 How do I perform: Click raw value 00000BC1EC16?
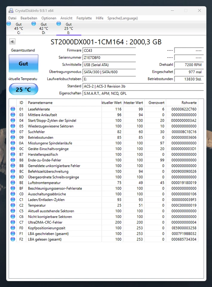click(x=184, y=132)
